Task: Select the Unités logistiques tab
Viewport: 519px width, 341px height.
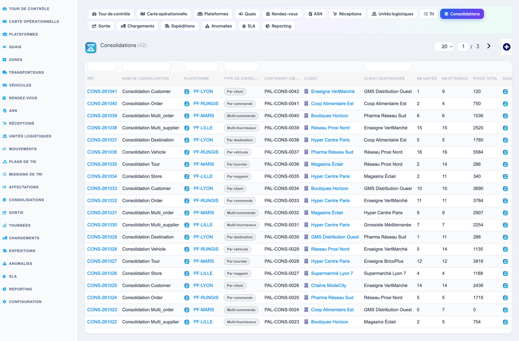Action: [x=393, y=14]
